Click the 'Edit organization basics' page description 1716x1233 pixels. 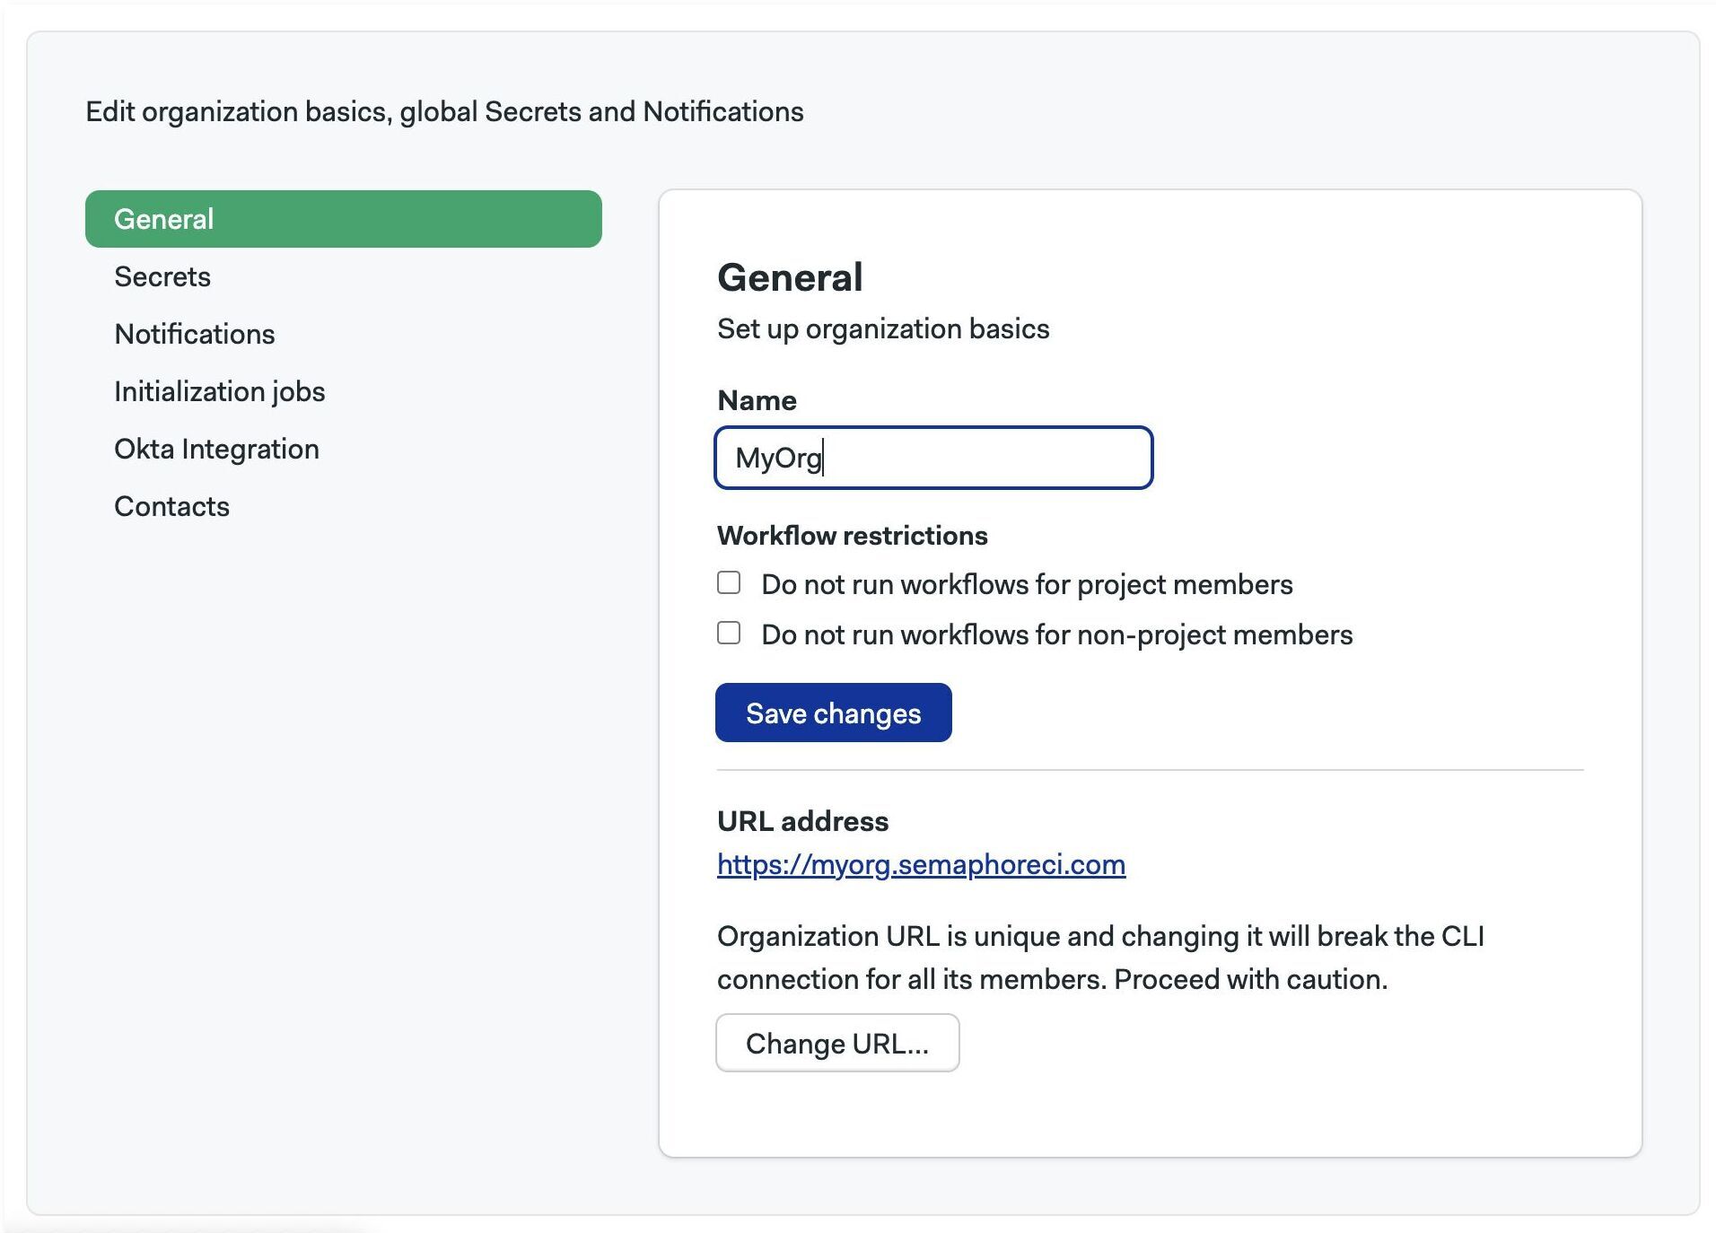click(444, 112)
